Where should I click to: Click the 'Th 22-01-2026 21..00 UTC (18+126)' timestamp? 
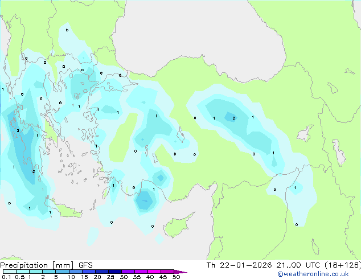[284, 265]
